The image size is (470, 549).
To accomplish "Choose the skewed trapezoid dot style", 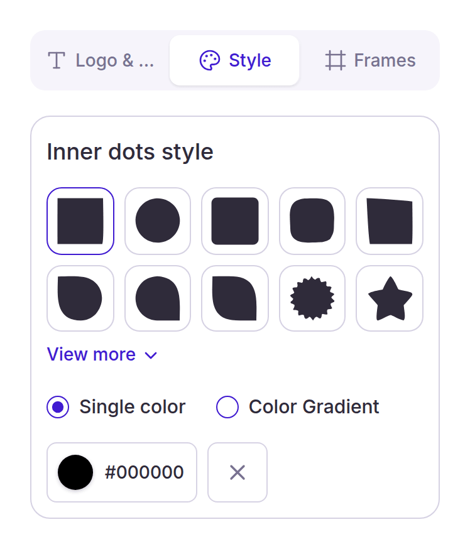I will point(390,221).
